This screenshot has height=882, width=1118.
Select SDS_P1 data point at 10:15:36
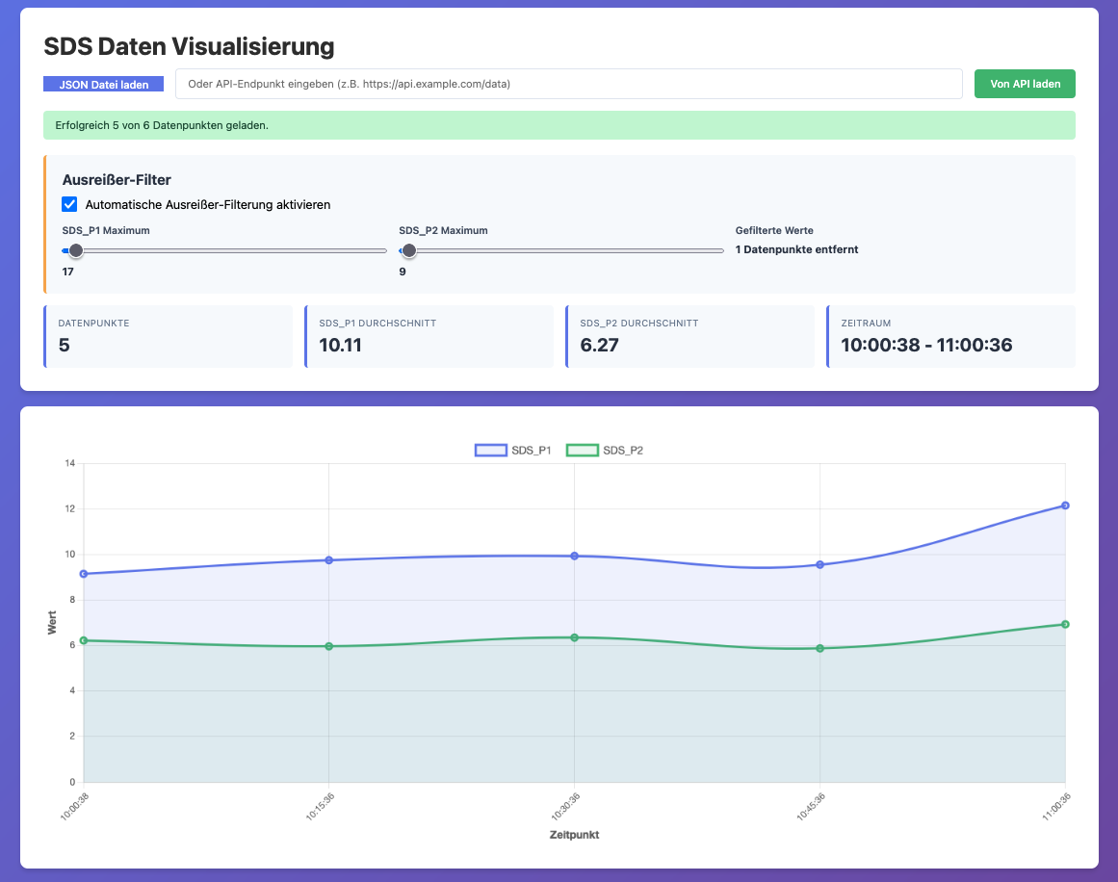[x=329, y=559]
